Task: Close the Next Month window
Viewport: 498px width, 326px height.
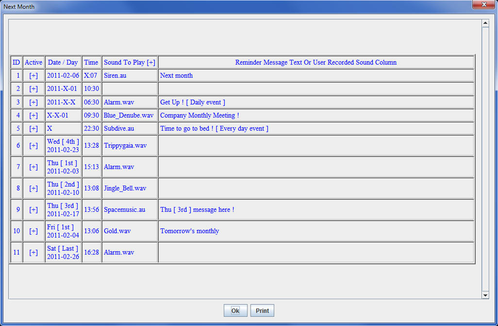Action: pos(483,5)
